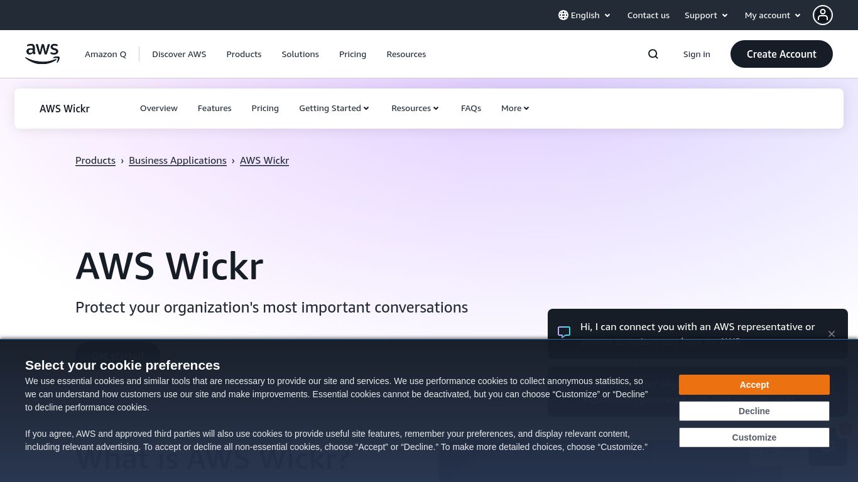Follow the Business Applications breadcrumb link
Viewport: 858px width, 482px height.
178,160
